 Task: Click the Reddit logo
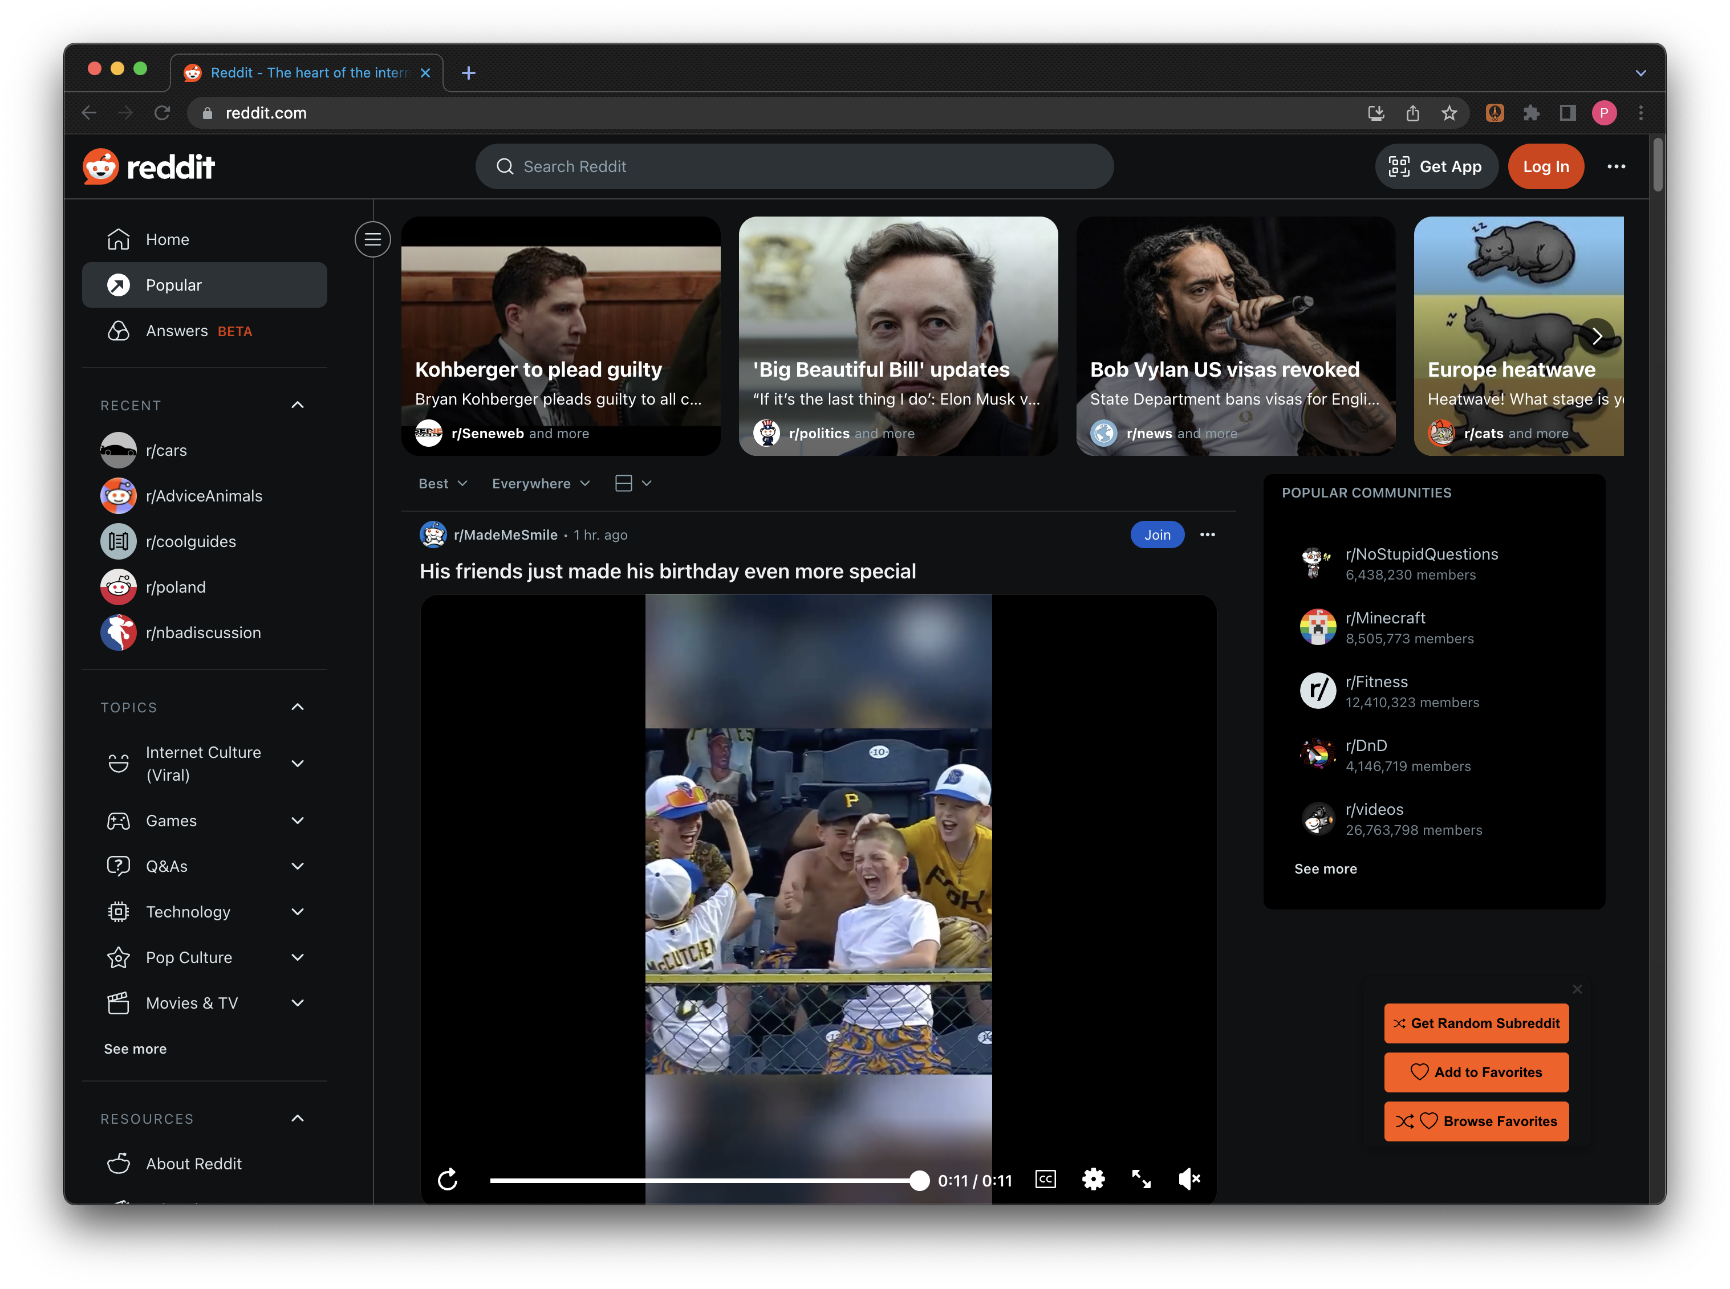click(148, 166)
